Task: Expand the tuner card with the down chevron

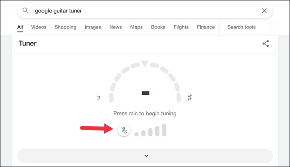Action: [145, 156]
